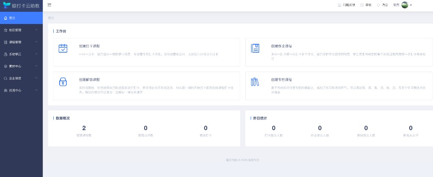Click the 管理点评数 label
Screen dimensions: 433x177
click(x=145, y=135)
